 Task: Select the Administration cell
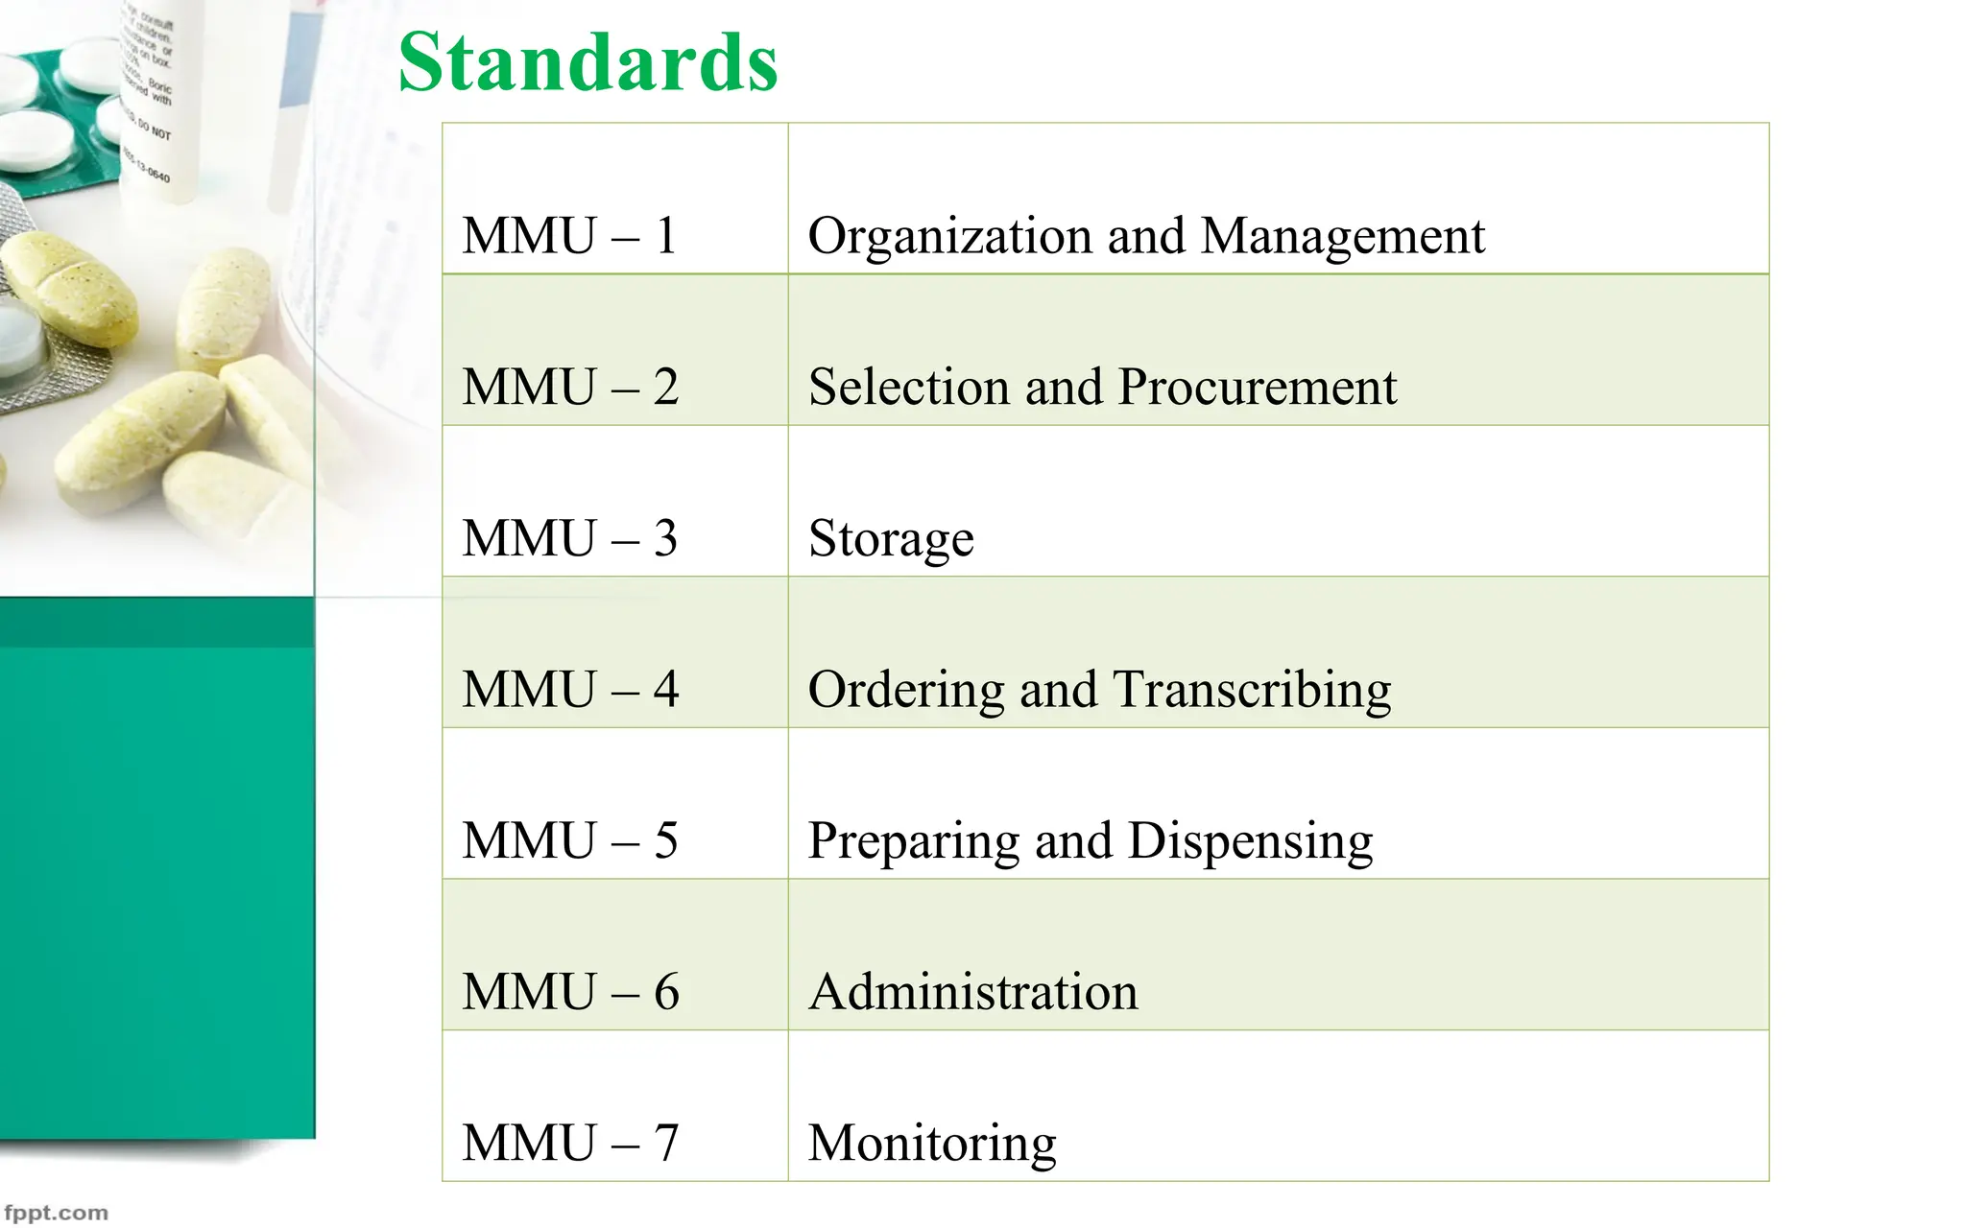(1279, 955)
